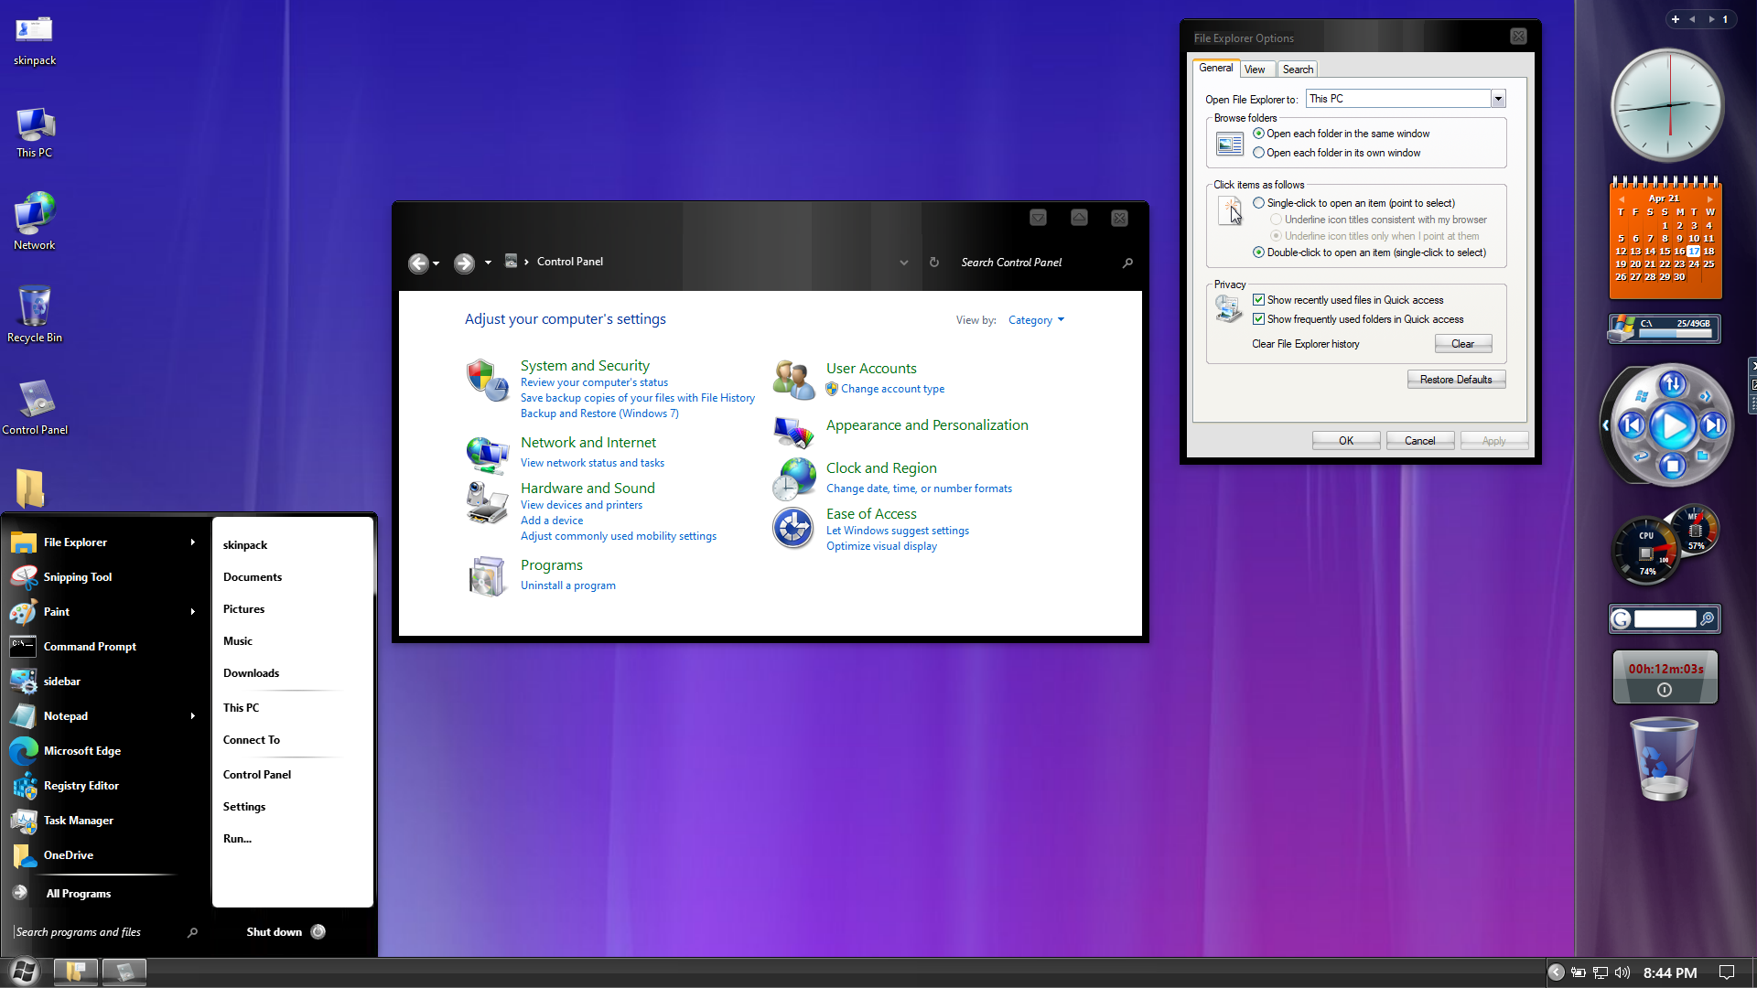Viewport: 1757px width, 988px height.
Task: Expand the File Explorer submenu arrow
Action: pos(192,542)
